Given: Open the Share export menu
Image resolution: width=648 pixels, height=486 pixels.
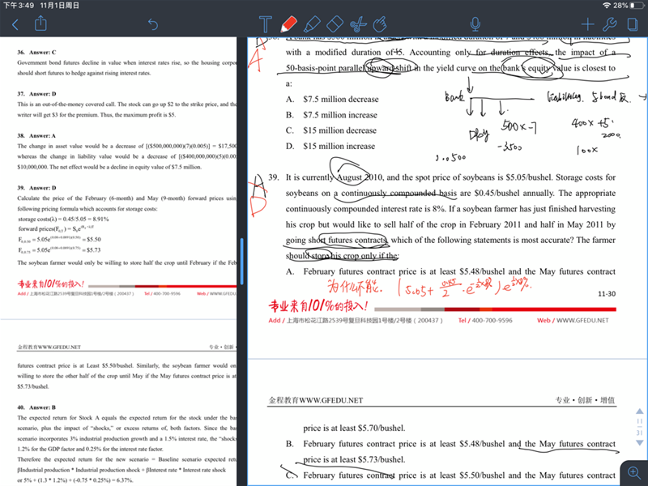Looking at the screenshot, I should [42, 24].
